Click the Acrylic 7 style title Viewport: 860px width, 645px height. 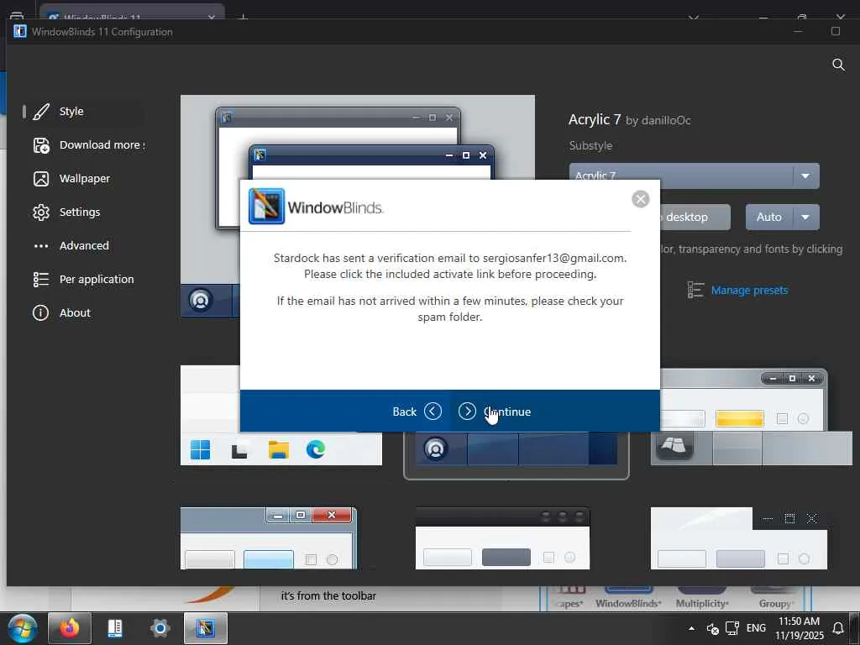[x=595, y=119]
